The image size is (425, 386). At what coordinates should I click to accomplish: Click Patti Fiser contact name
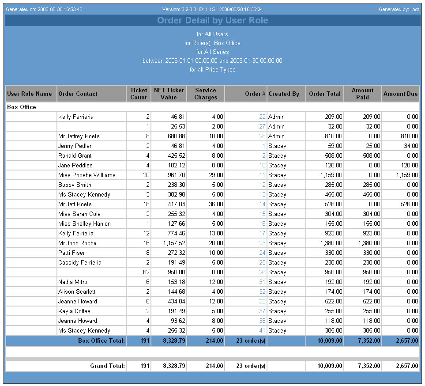[x=71, y=253]
